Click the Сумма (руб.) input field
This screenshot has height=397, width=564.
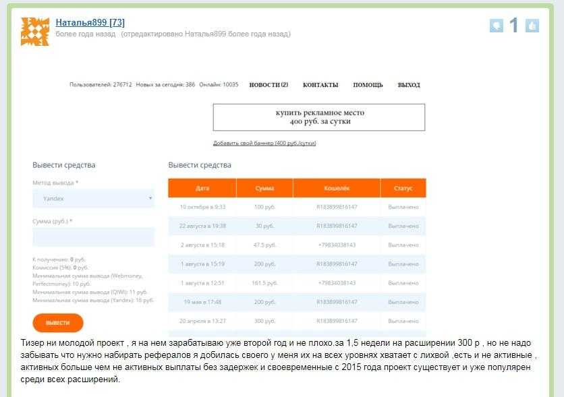(93, 237)
